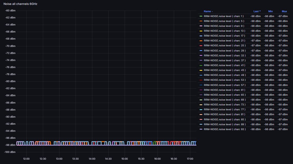This screenshot has width=293, height=164.
Task: Open the chan: 69 legend color swatch
Action: coord(201,100)
